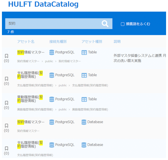Open the 支払履歴情報(契約履歴情報) Database asset
The width and height of the screenshot is (168, 160).
pos(30,144)
